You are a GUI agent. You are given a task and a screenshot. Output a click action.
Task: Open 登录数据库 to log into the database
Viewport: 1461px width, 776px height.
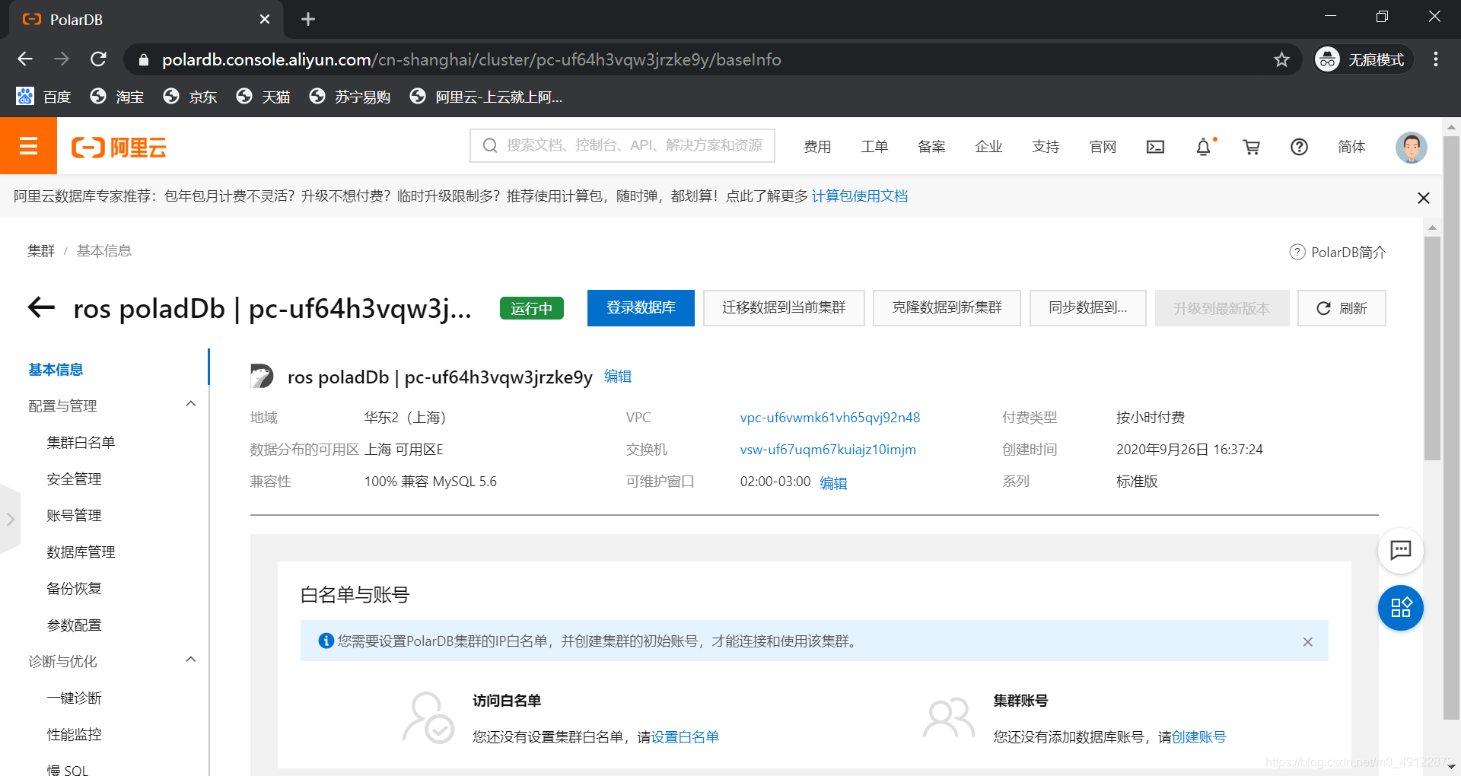(641, 308)
